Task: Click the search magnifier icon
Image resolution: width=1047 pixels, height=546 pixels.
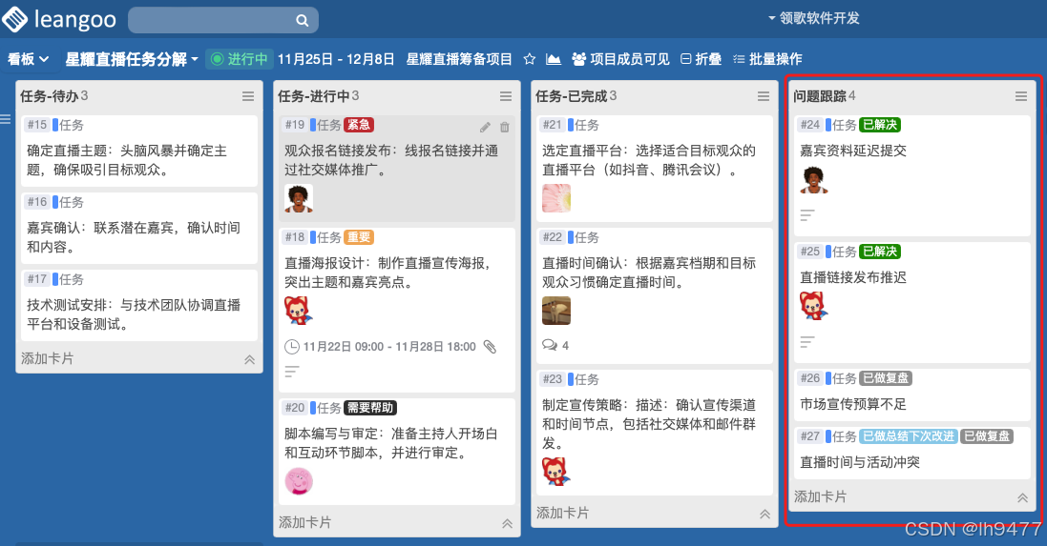Action: click(x=303, y=21)
